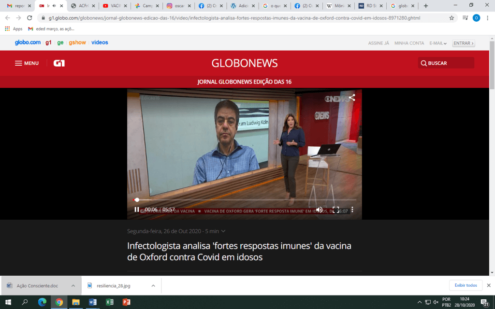495x309 pixels.
Task: Click the GLOBONEWS header title
Action: click(245, 63)
